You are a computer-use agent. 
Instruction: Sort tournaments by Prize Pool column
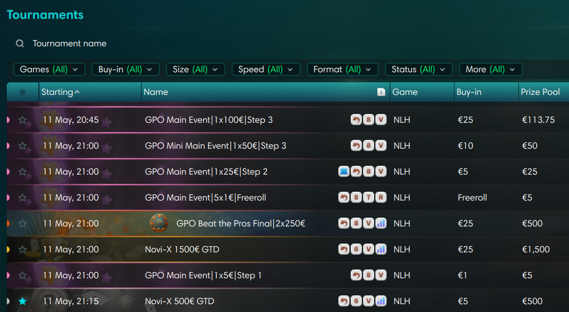pos(540,92)
